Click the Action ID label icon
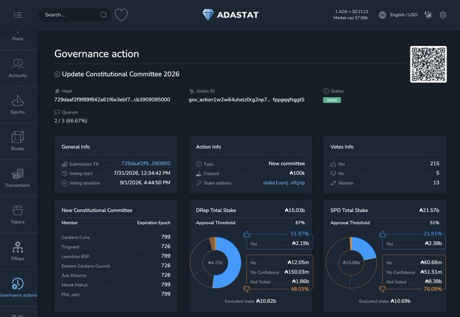The image size is (460, 317). click(192, 91)
